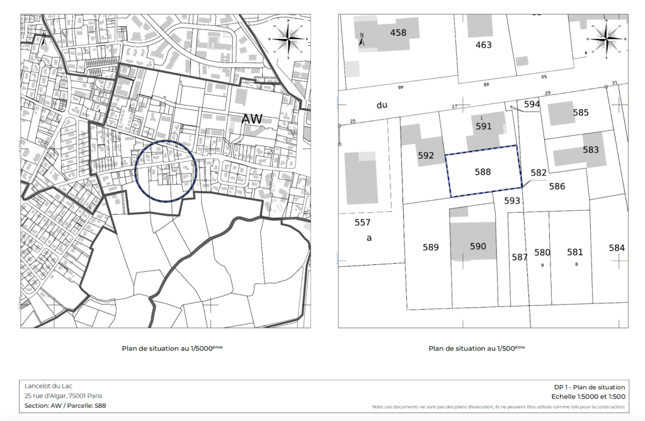Image resolution: width=645 pixels, height=421 pixels.
Task: Click the 'Plan de situation au 1/500ème' caption
Action: click(476, 347)
